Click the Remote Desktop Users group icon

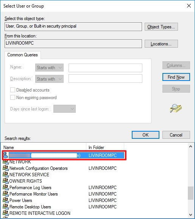click(6, 207)
